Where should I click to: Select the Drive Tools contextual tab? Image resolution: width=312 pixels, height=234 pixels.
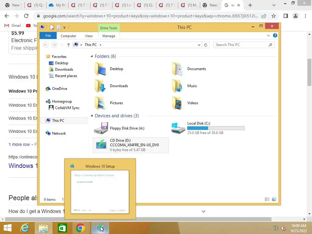click(109, 28)
